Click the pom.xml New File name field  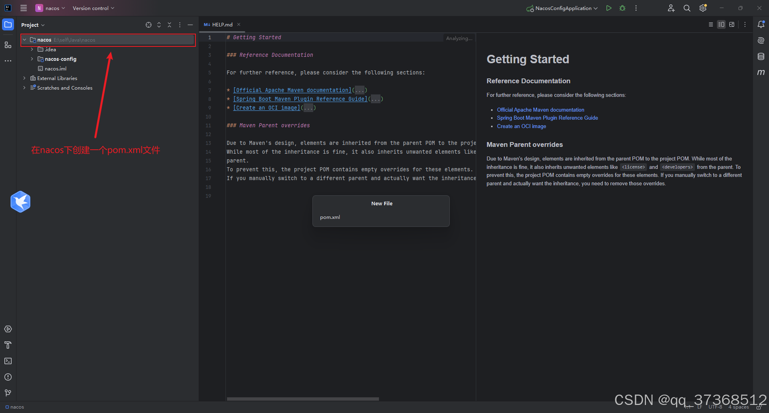381,217
